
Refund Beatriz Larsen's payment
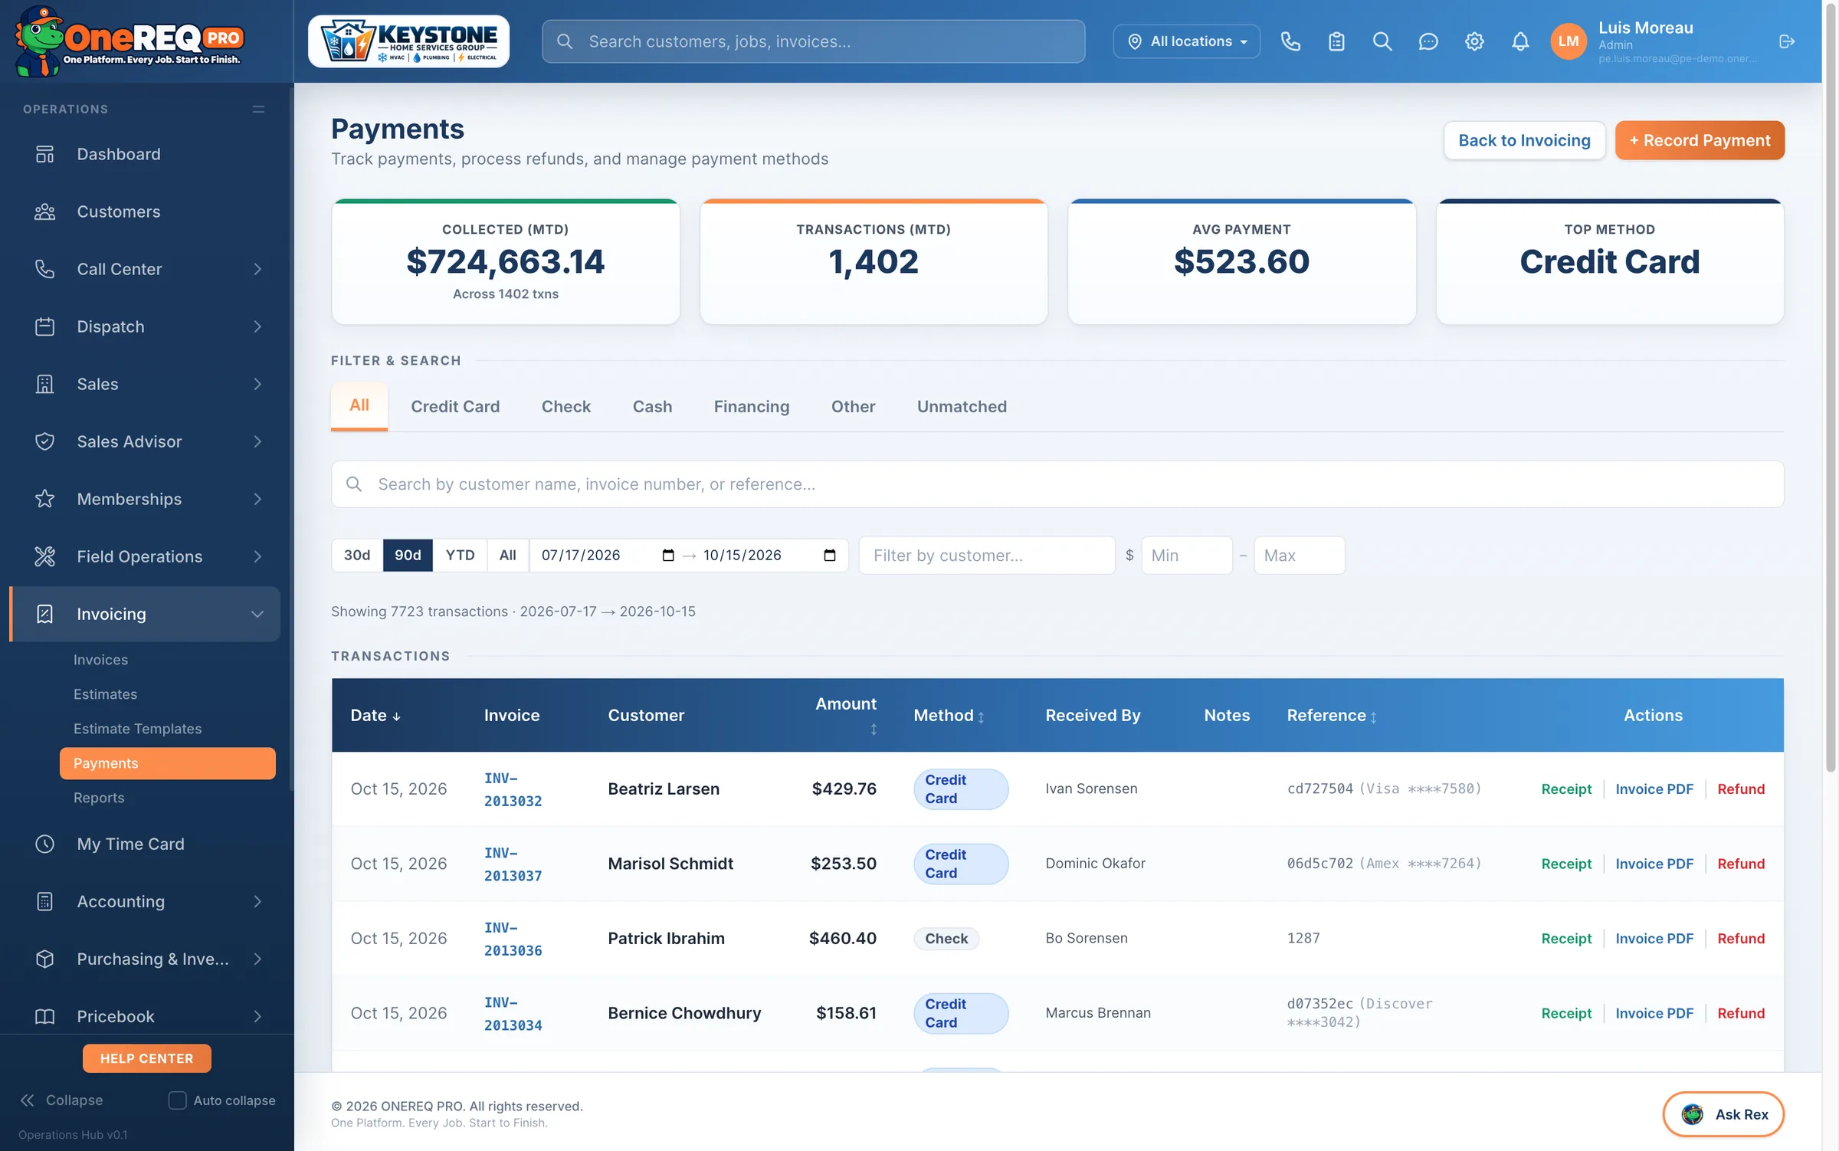point(1741,789)
